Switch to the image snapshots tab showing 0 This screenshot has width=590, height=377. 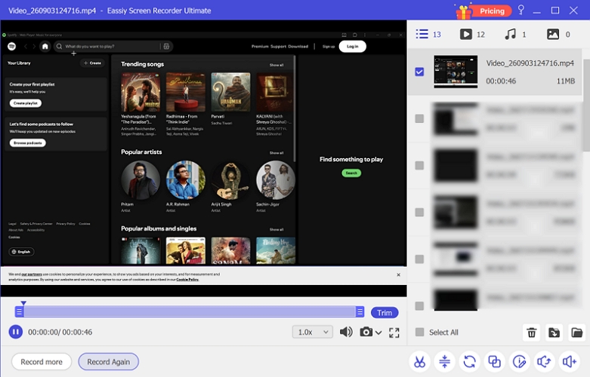click(558, 34)
